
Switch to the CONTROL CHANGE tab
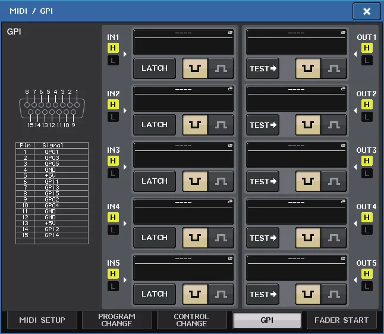(x=191, y=320)
